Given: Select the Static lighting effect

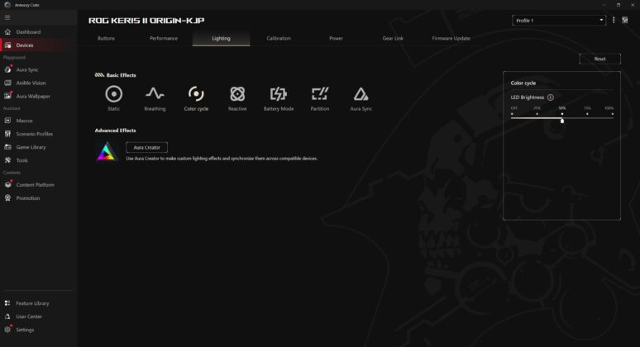Looking at the screenshot, I should (113, 98).
